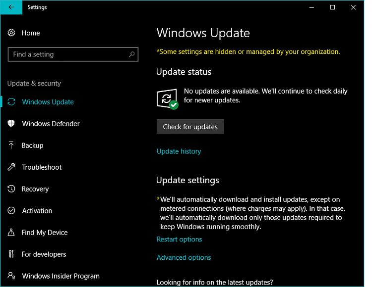Click the update status icon with green check
The height and width of the screenshot is (287, 372).
(x=167, y=99)
